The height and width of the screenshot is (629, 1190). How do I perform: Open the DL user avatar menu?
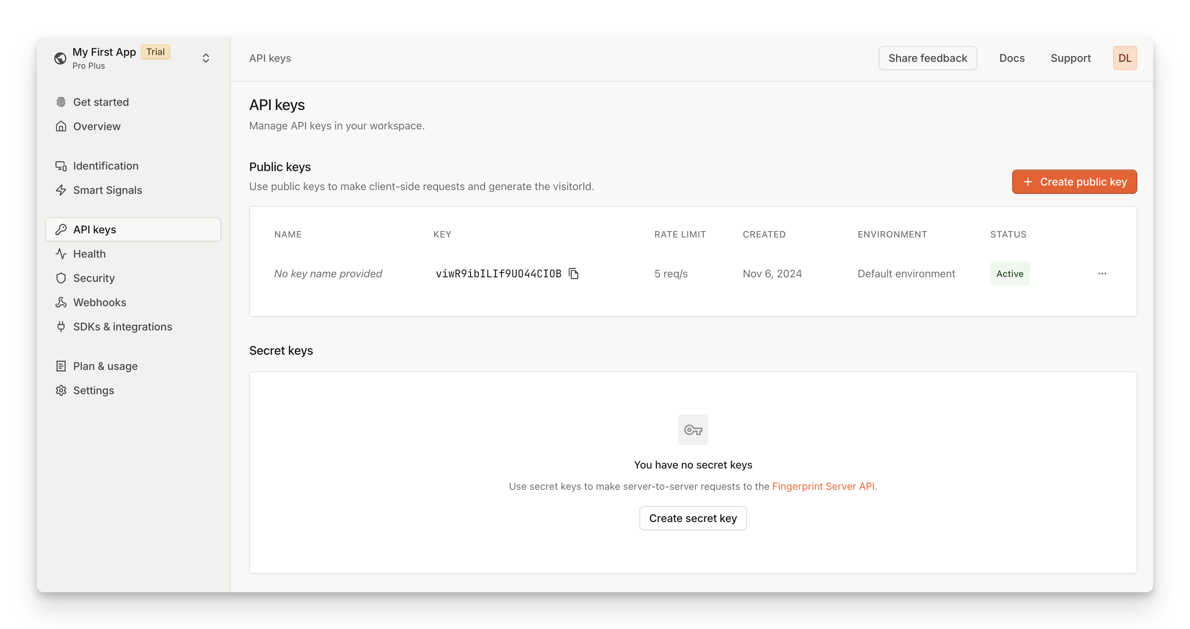pyautogui.click(x=1124, y=58)
